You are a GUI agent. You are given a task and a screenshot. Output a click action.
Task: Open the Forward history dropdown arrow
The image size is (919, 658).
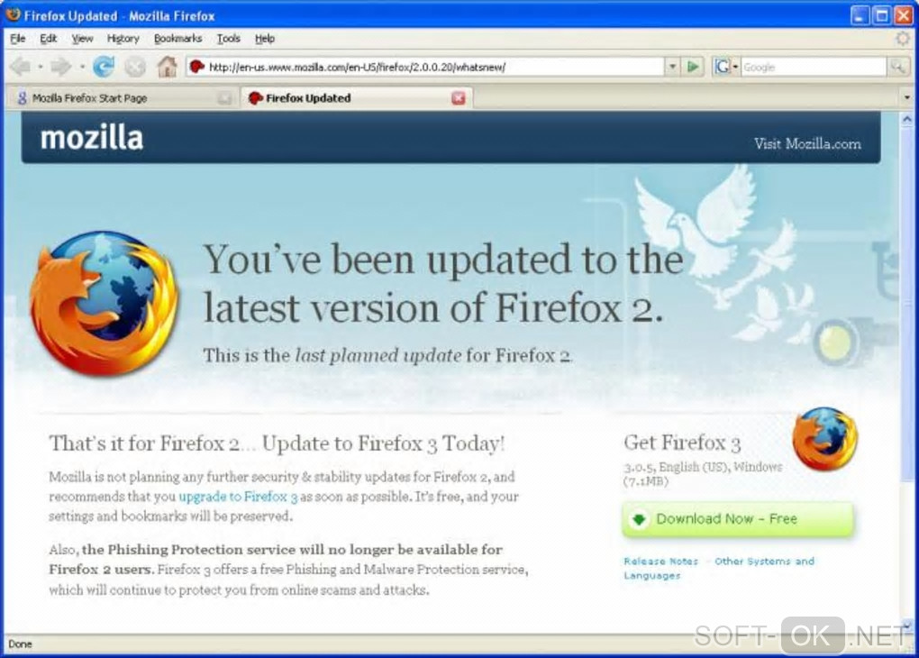pos(81,67)
